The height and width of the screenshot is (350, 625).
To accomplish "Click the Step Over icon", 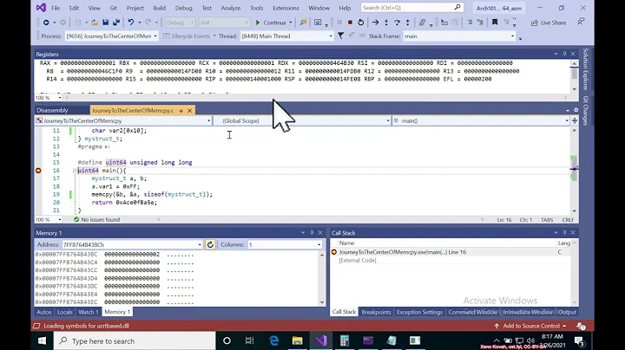I will (x=397, y=23).
